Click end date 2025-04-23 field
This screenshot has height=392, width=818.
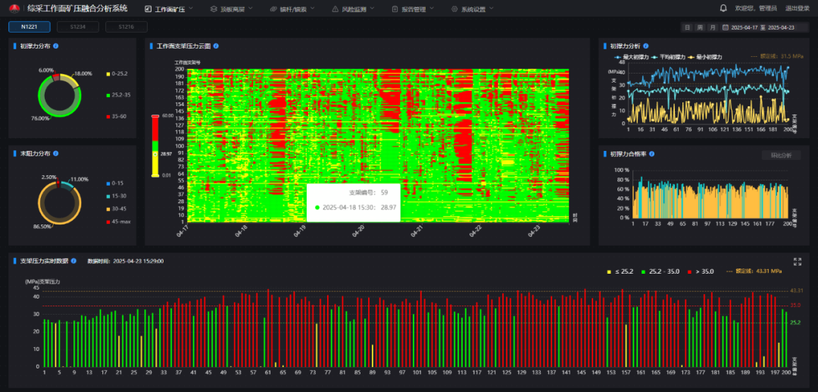tap(781, 27)
